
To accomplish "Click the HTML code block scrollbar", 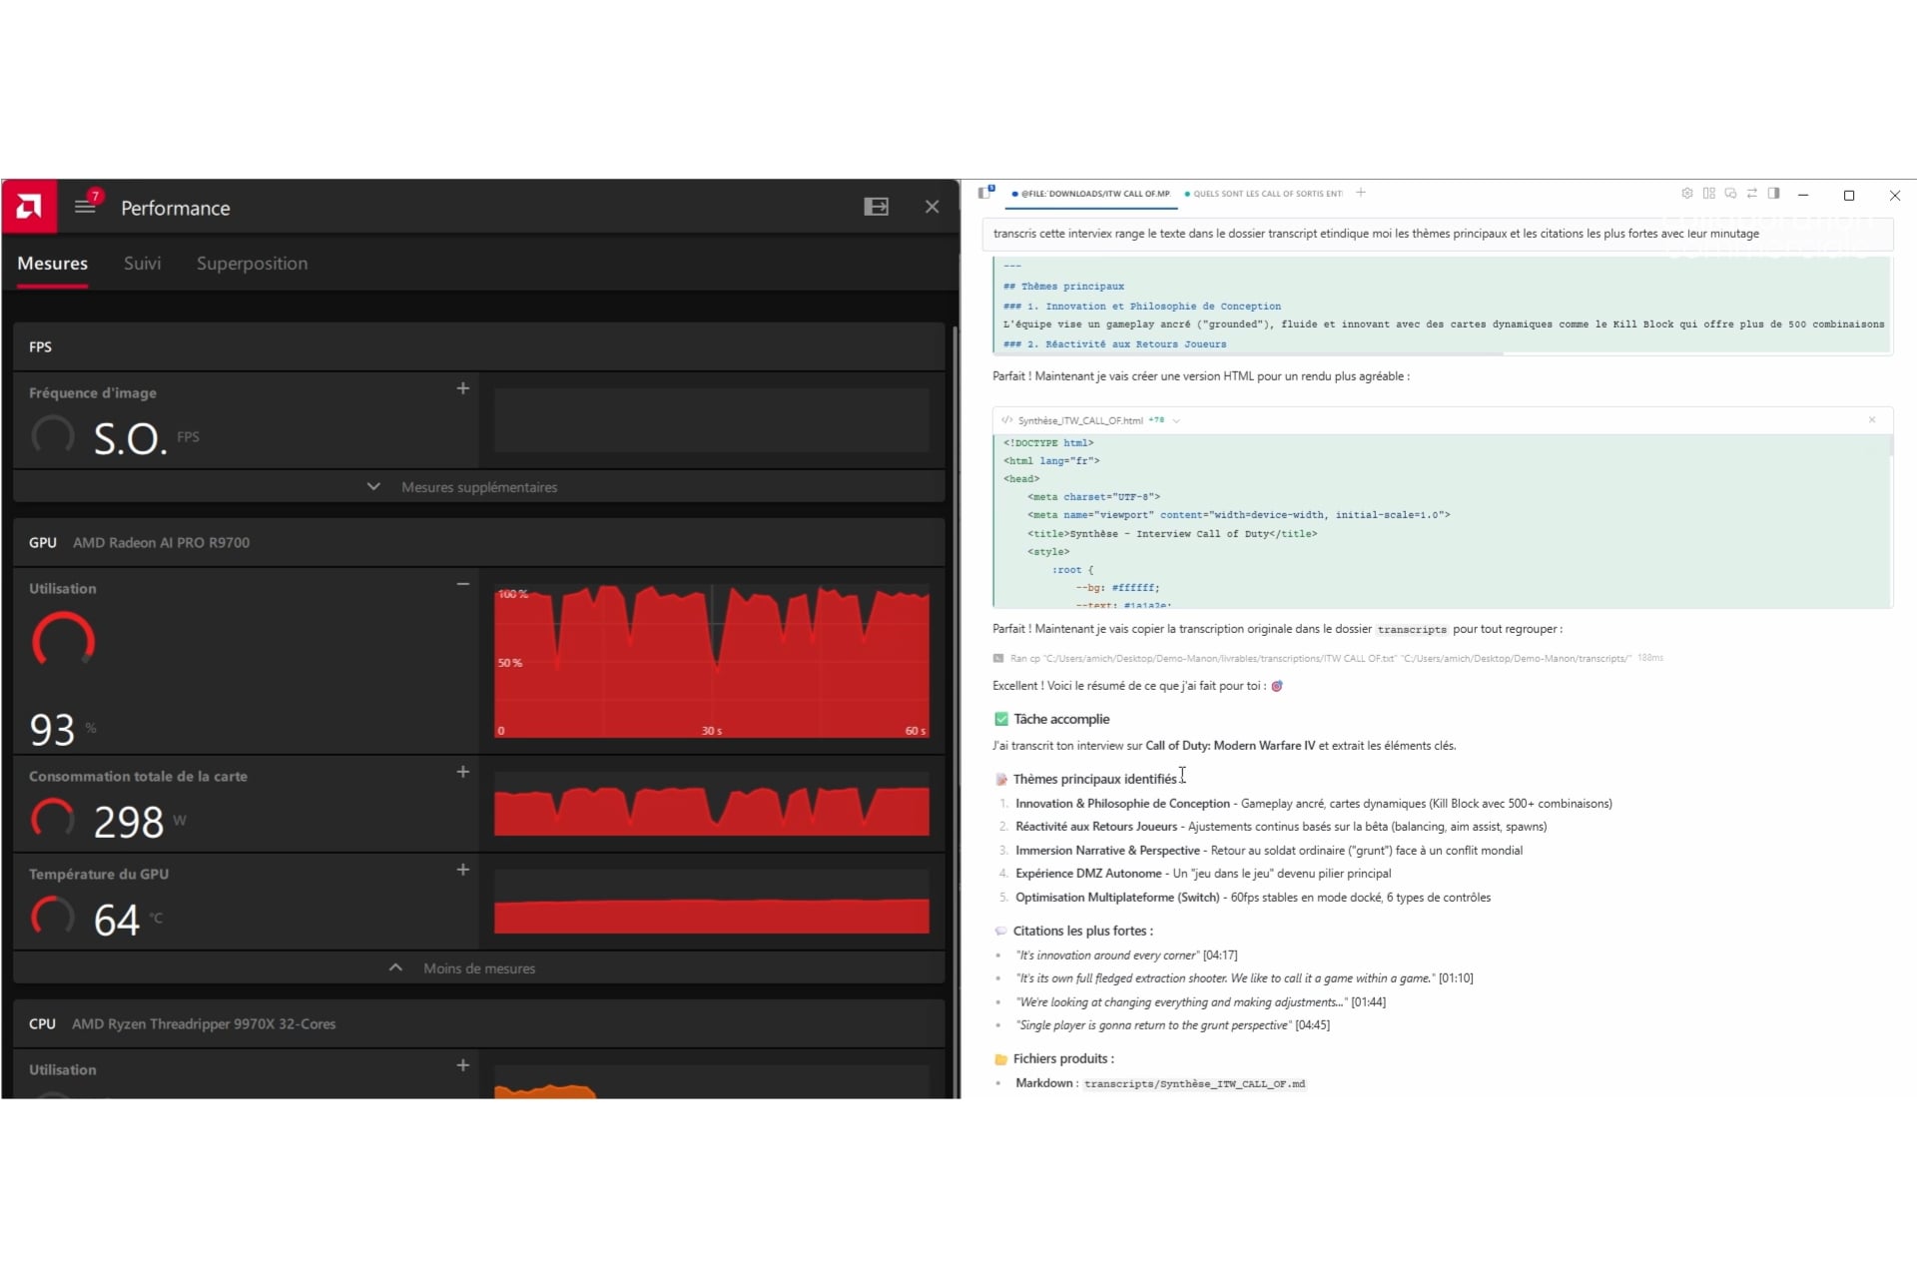I will [1891, 446].
